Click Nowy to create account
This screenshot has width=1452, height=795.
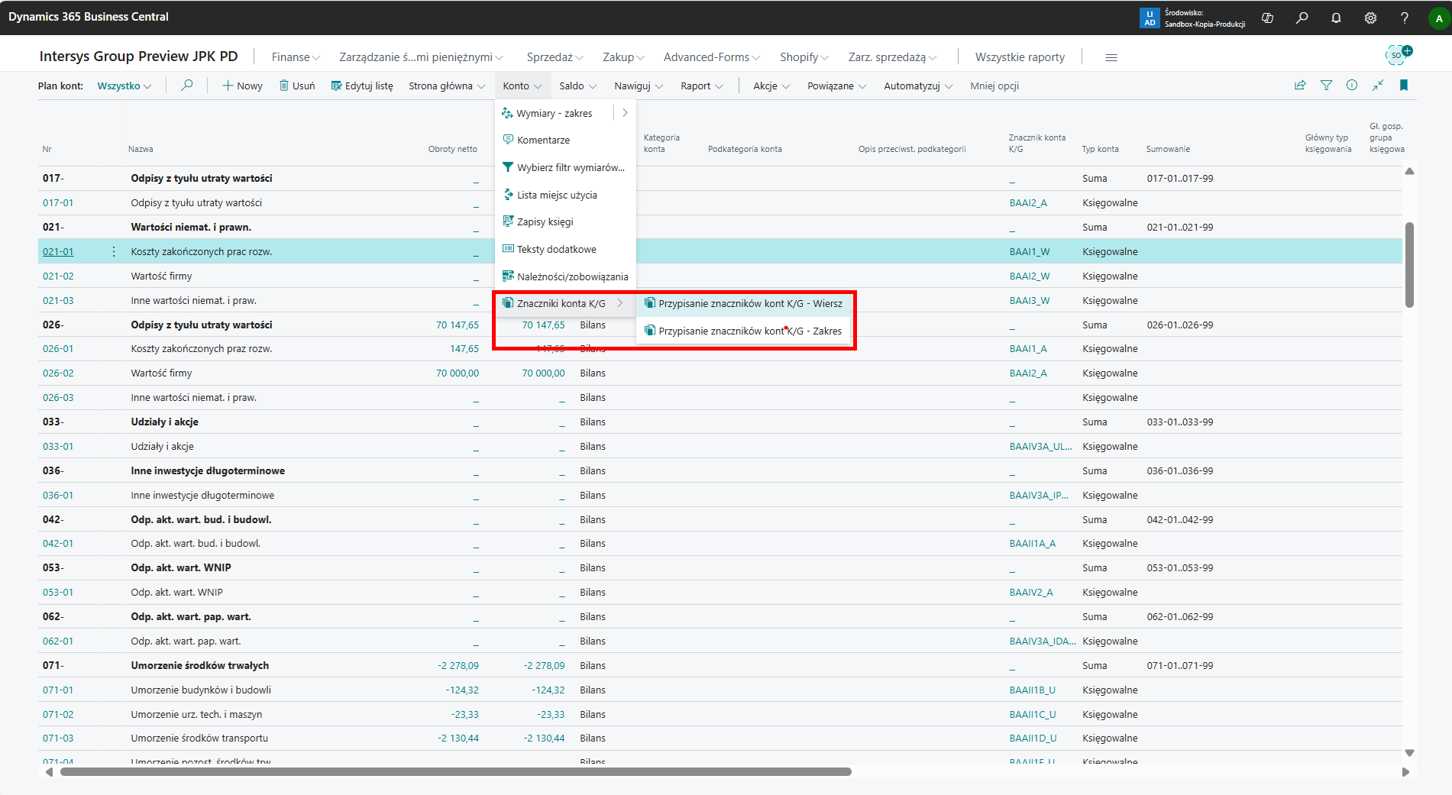pos(242,86)
